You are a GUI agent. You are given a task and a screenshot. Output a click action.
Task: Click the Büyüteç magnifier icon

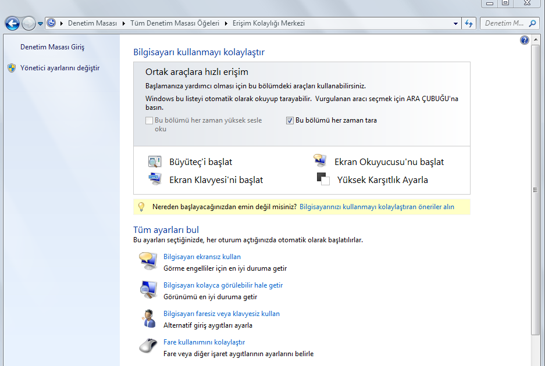tap(155, 162)
